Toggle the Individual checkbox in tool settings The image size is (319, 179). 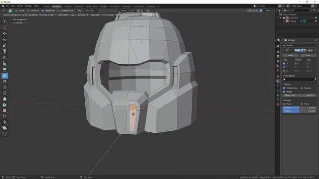28,10
